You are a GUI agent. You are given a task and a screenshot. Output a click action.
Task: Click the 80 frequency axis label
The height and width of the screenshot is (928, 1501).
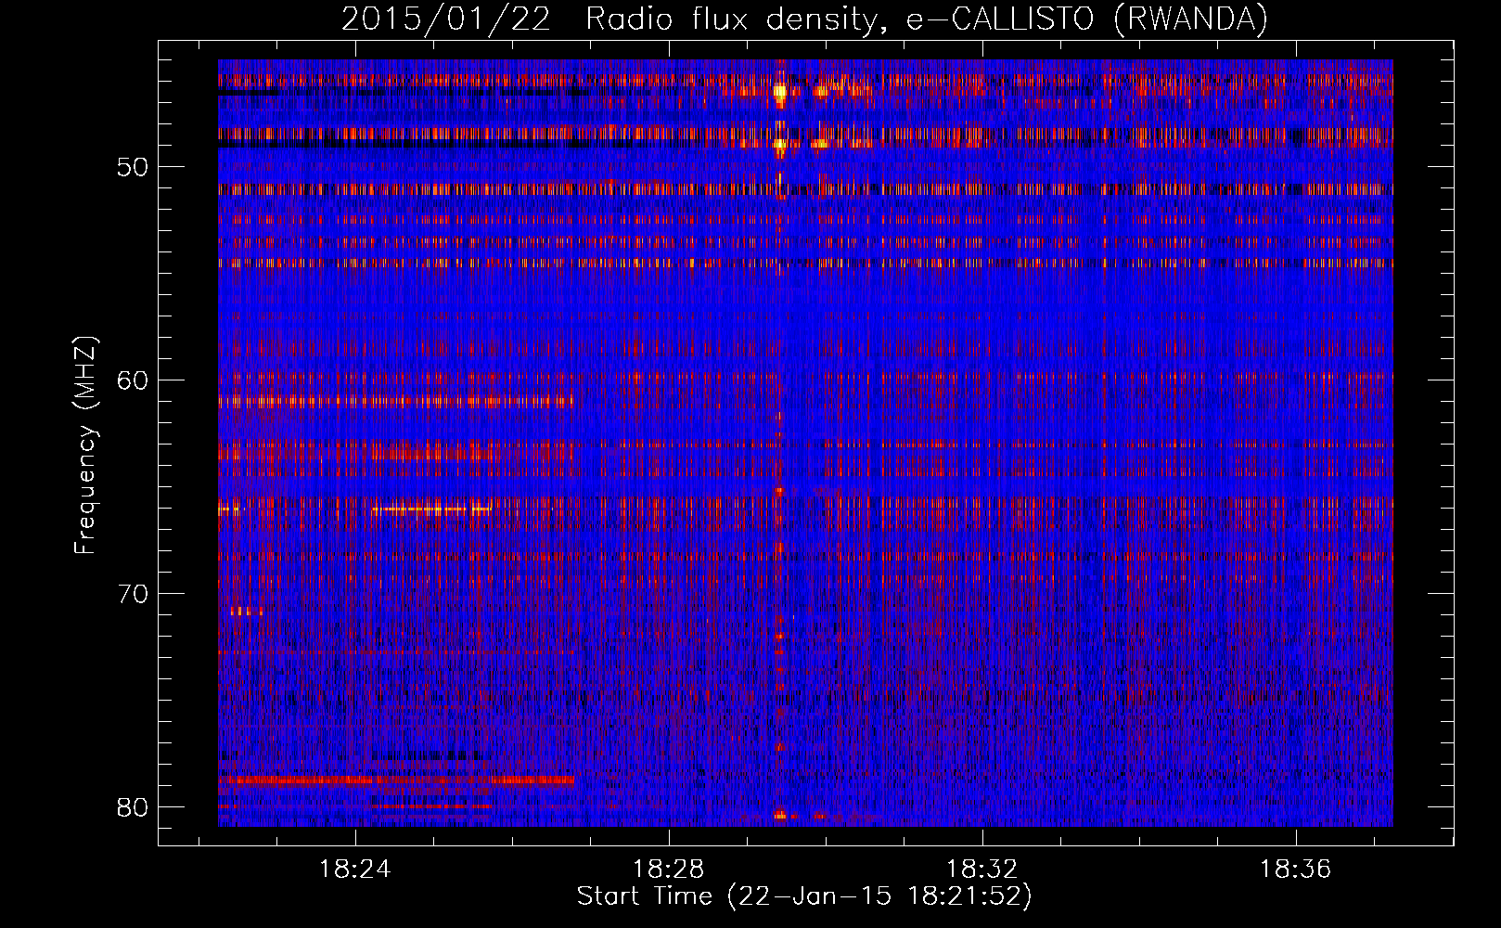pos(134,807)
